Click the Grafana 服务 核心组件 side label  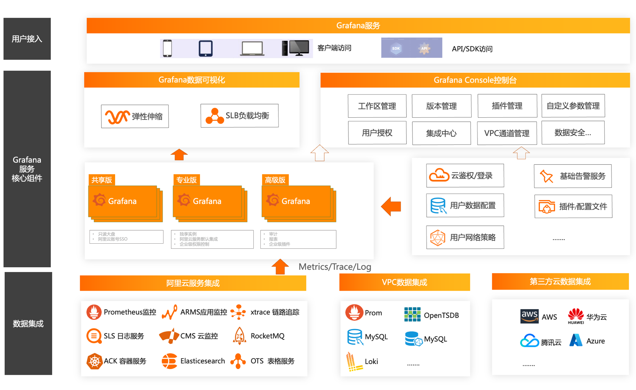coord(27,169)
